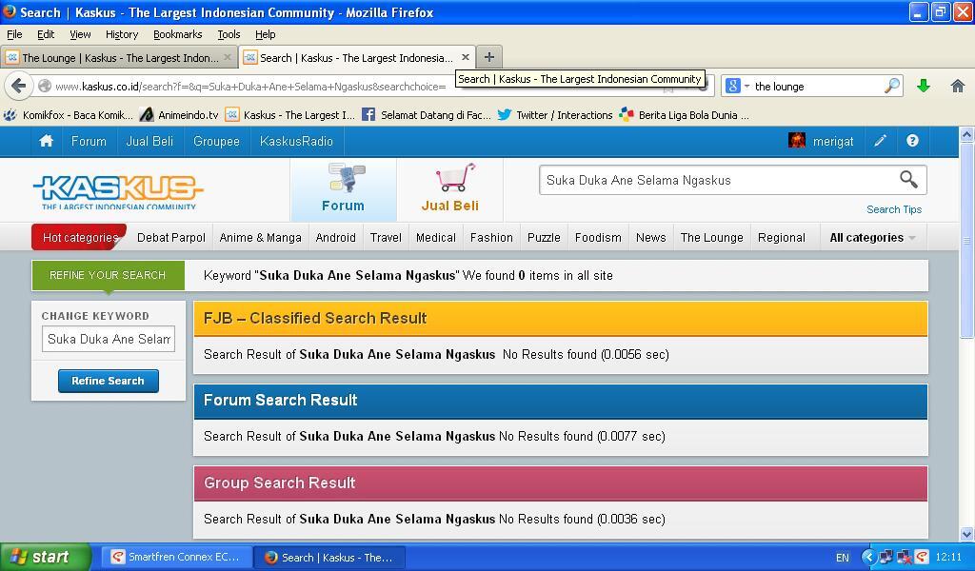975x571 pixels.
Task: Open Anime & Manga category
Action: pos(261,237)
